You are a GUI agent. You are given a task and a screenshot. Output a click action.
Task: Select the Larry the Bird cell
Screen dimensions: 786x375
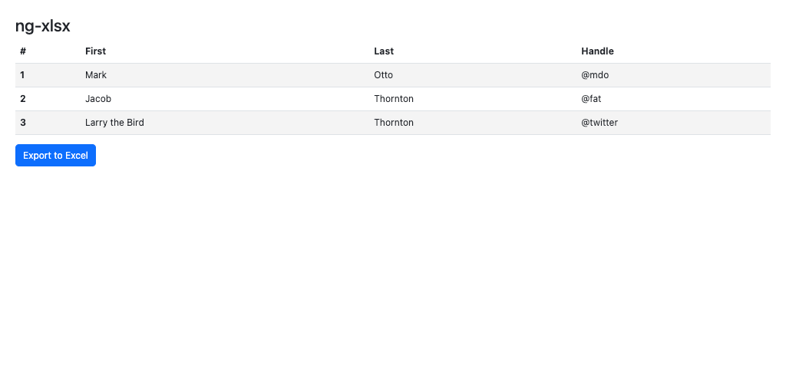[x=114, y=123]
